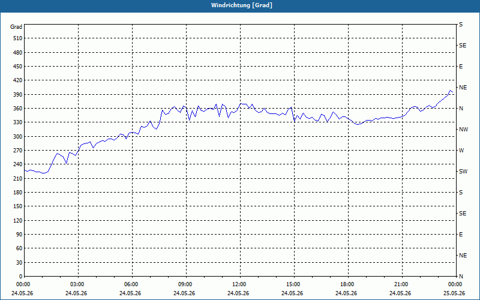The image size is (480, 300).
Task: Select the "24.05.26" date under 18:00
Action: (346, 293)
